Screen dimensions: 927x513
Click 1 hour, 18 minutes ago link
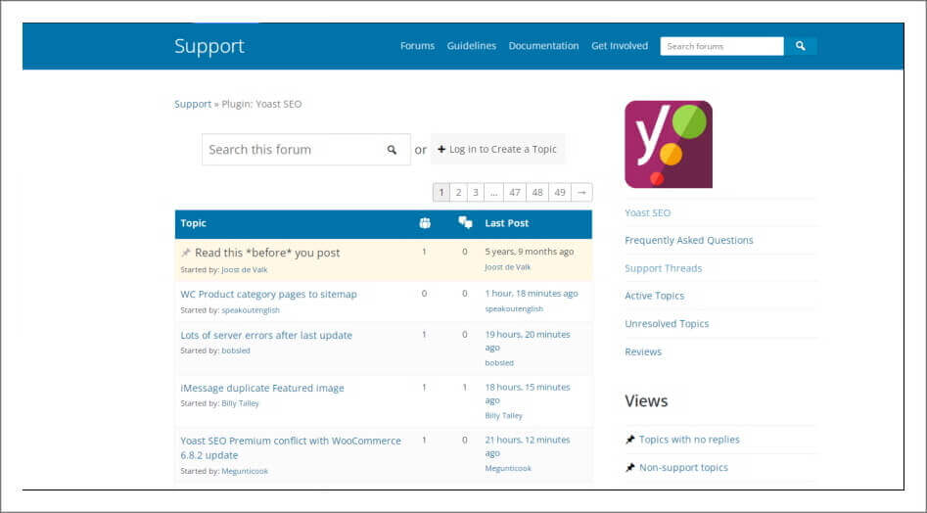(532, 293)
